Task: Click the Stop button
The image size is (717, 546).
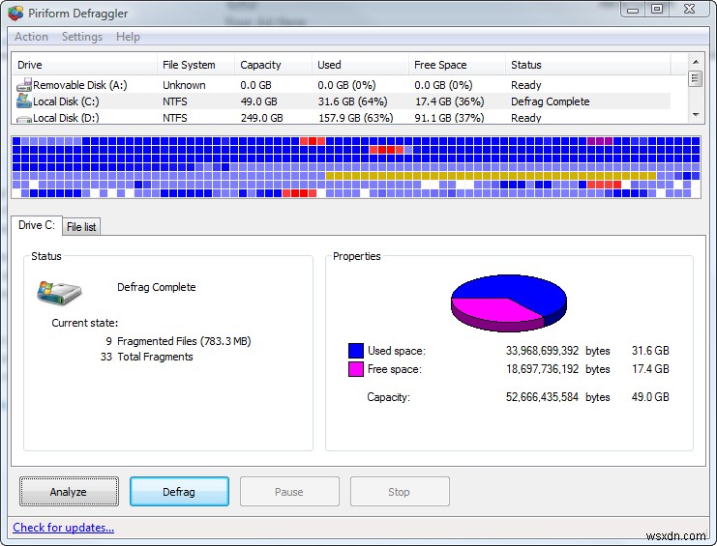Action: (x=400, y=492)
